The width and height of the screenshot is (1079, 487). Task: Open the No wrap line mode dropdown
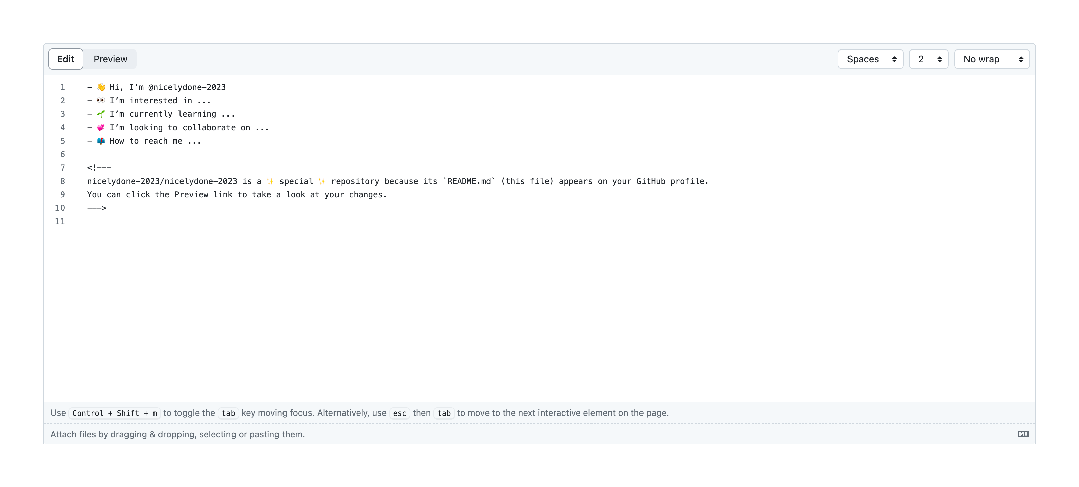click(x=991, y=59)
